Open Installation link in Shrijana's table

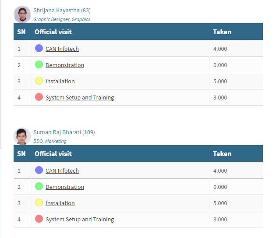tap(60, 81)
